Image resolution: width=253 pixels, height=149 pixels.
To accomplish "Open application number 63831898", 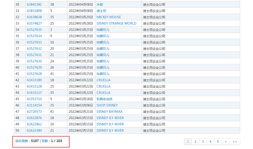I will click(34, 11).
